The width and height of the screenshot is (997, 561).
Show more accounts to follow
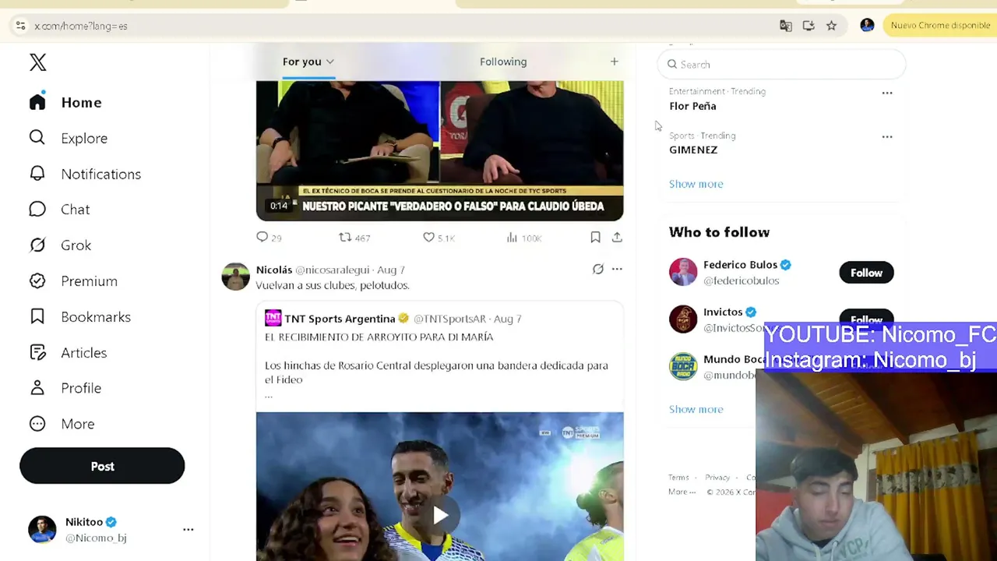pos(696,409)
